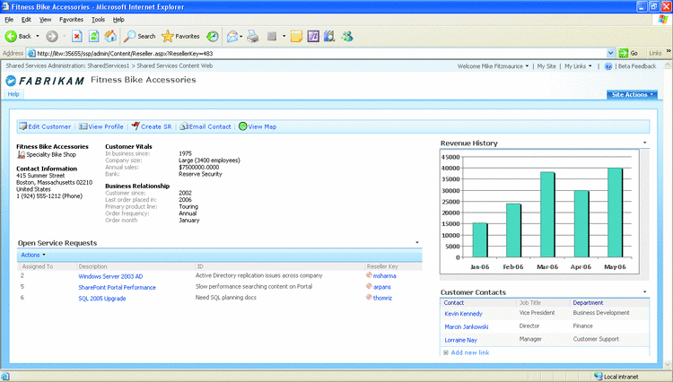
Task: Stop page loading with red X icon
Action: (77, 37)
